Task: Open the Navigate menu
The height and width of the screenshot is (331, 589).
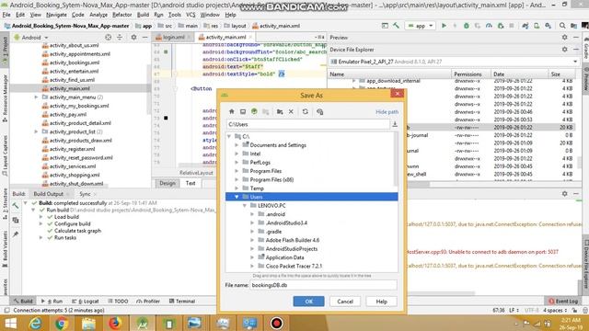Action: coord(56,15)
